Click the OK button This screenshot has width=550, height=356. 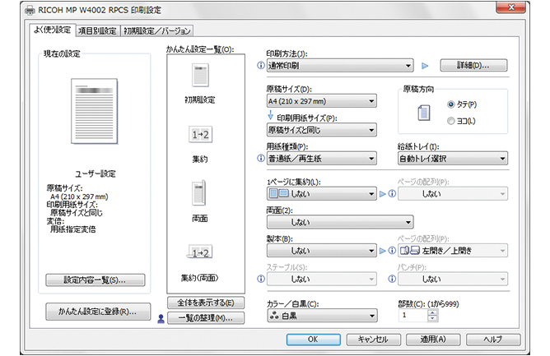(313, 338)
